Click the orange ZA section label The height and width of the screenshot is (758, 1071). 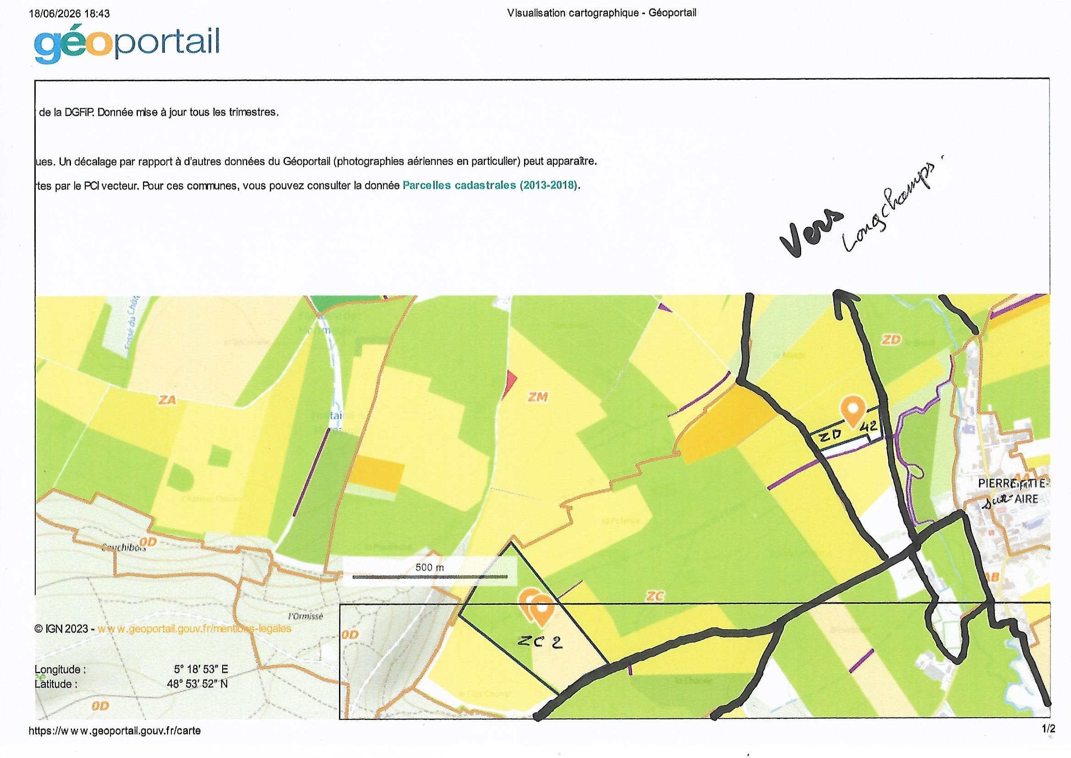pyautogui.click(x=168, y=400)
